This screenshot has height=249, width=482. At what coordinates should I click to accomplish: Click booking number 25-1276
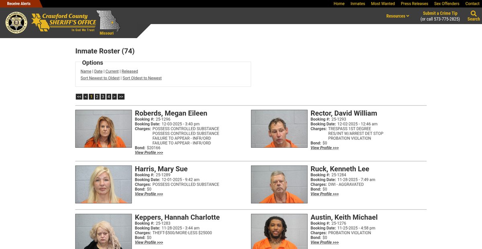point(339,224)
